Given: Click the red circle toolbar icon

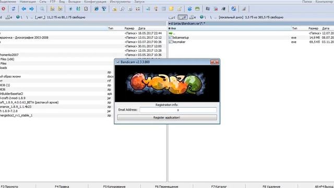Looking at the screenshot, I should (x=3, y=9).
